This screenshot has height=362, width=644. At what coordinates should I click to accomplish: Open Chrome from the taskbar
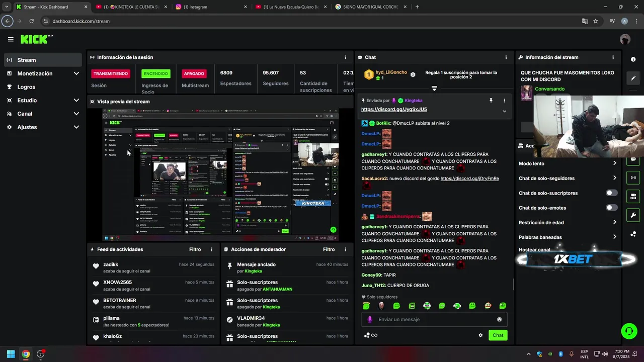pos(26,354)
